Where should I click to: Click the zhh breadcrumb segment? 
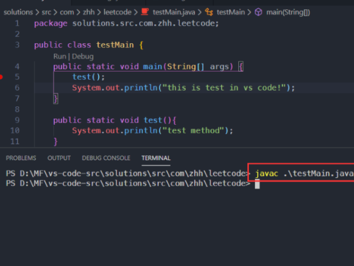pyautogui.click(x=88, y=12)
